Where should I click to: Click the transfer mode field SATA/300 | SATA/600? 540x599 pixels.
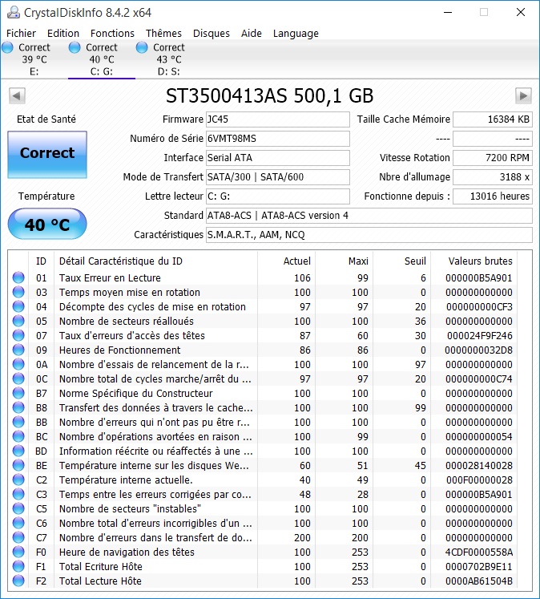point(278,177)
